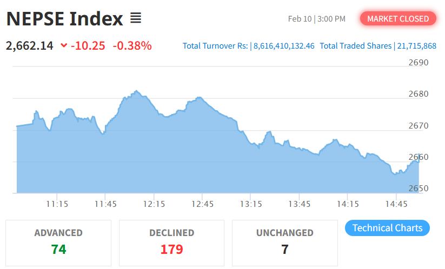Viewport: 445px width, 269px height.
Task: Click the 2690 price axis label
Action: (418, 63)
